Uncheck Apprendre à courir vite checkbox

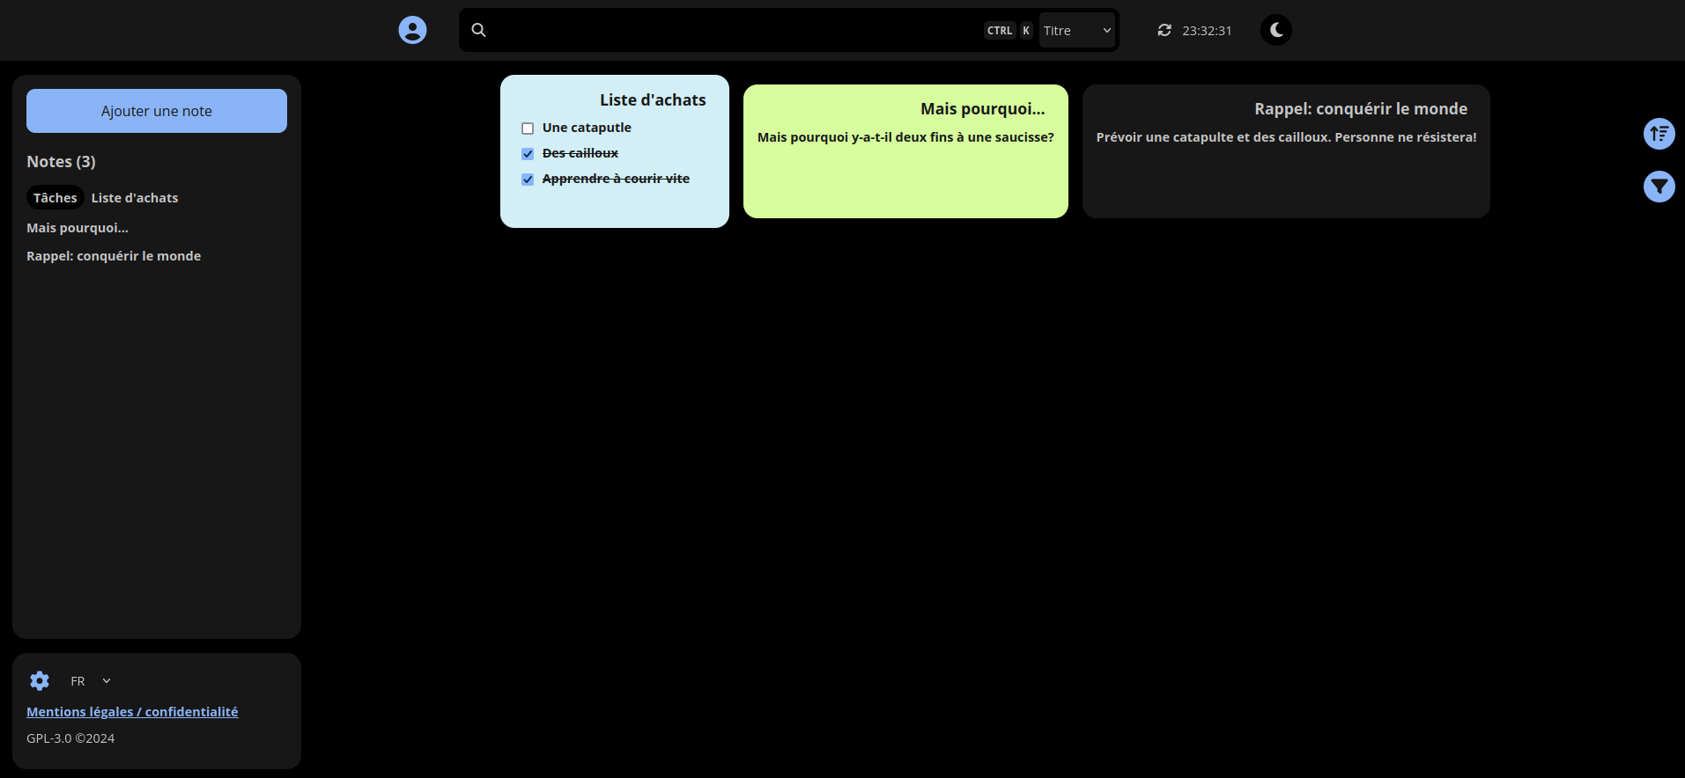pyautogui.click(x=528, y=180)
